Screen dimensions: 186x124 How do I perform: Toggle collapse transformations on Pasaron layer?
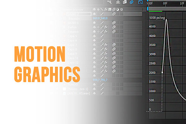pos(98,32)
